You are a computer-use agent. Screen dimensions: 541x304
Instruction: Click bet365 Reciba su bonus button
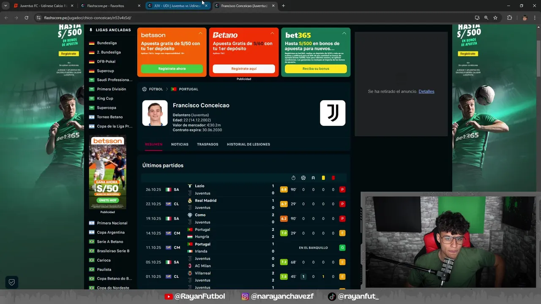316,69
